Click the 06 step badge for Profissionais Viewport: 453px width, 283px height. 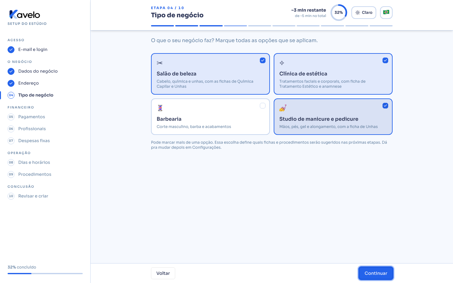click(x=11, y=129)
